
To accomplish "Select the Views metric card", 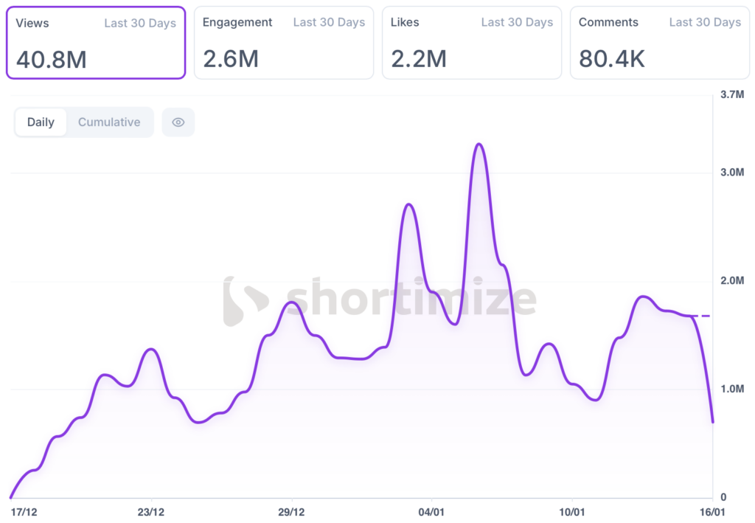I will pyautogui.click(x=95, y=43).
